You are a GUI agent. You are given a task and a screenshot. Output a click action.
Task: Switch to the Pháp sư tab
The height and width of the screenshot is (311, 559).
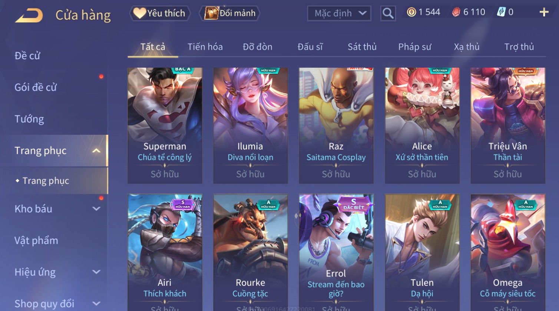(414, 47)
